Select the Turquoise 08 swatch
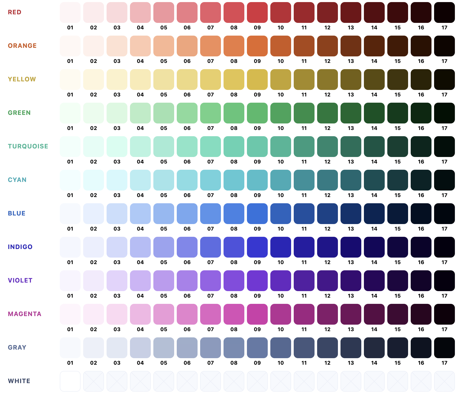 click(234, 147)
